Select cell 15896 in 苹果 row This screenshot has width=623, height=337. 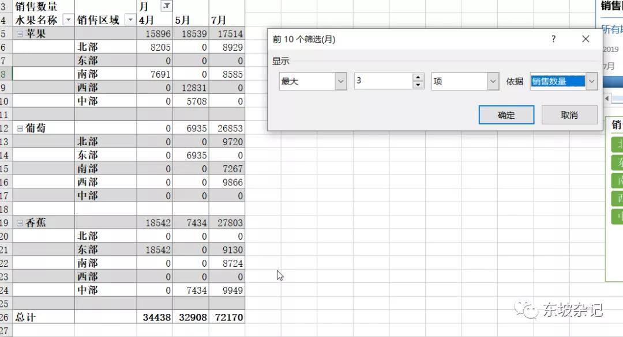(x=155, y=34)
